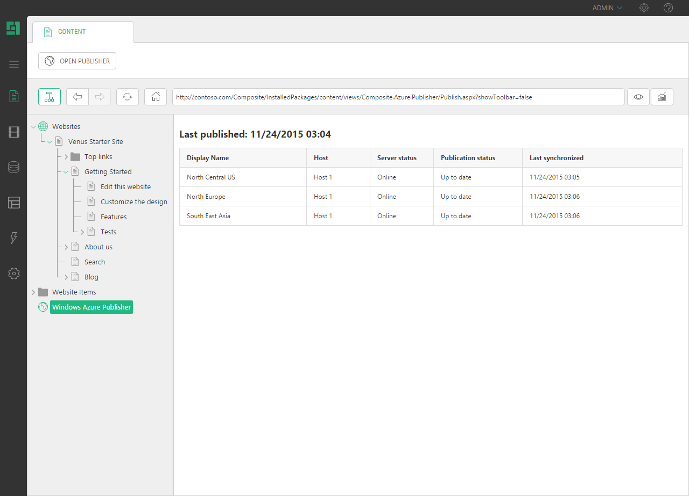Open the Layout perspective in sidebar
This screenshot has height=496, width=689.
13,203
